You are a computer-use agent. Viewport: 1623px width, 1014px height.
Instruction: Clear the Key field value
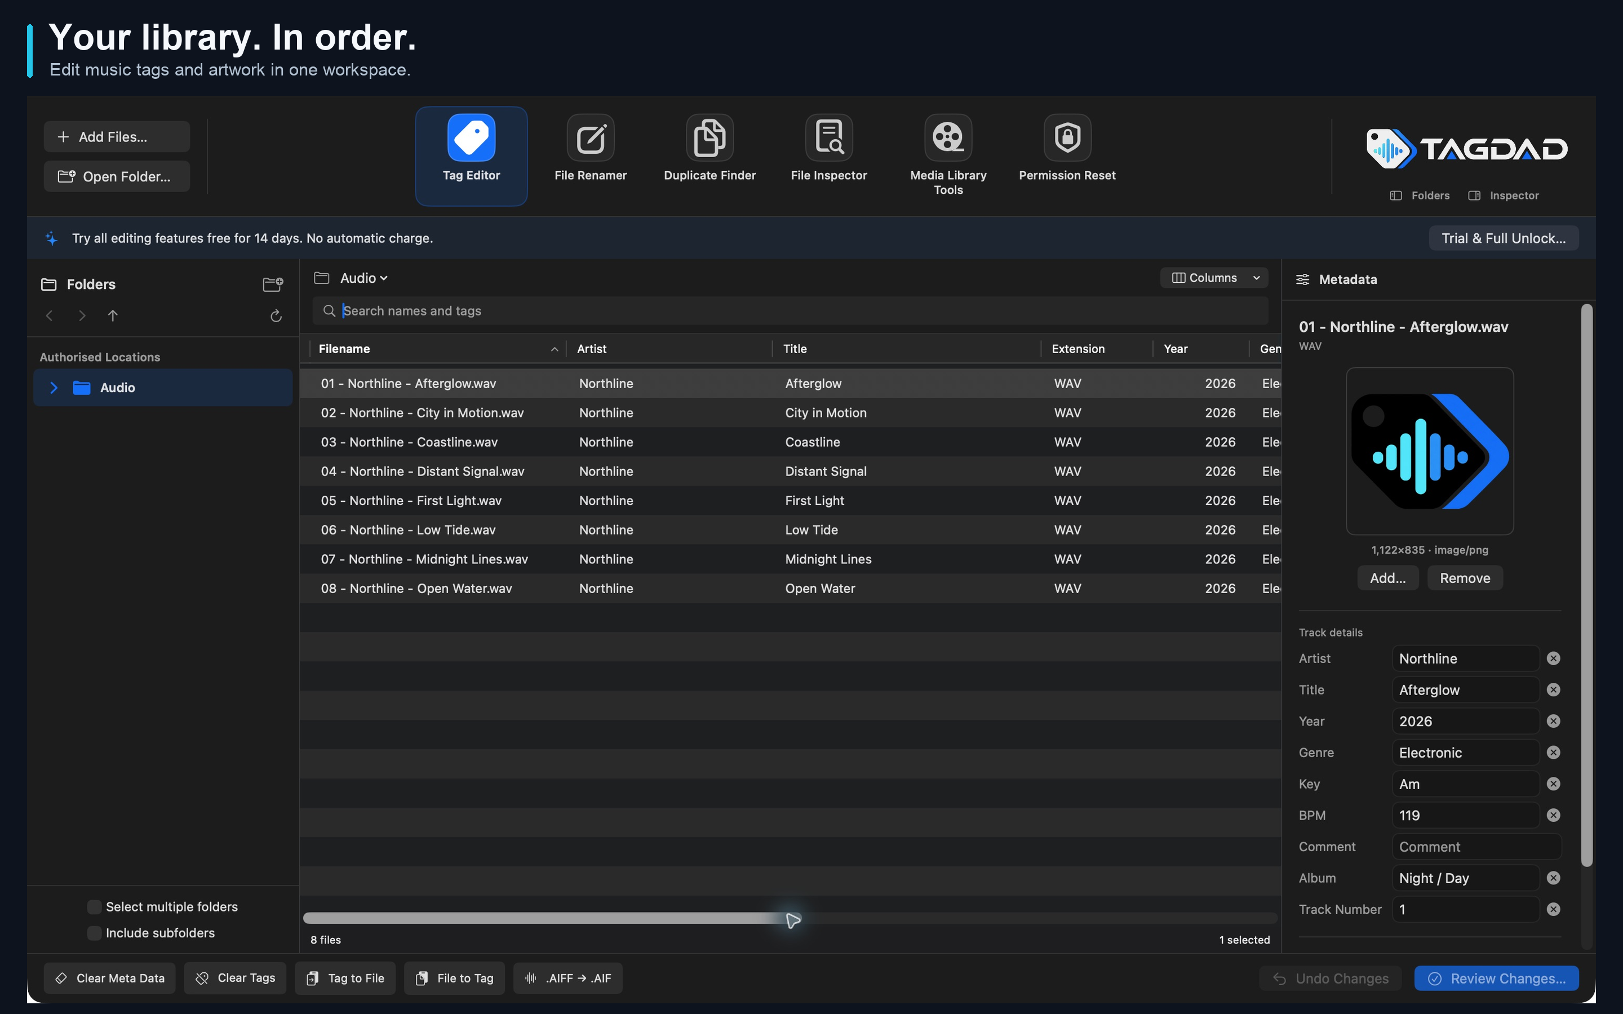click(x=1553, y=784)
